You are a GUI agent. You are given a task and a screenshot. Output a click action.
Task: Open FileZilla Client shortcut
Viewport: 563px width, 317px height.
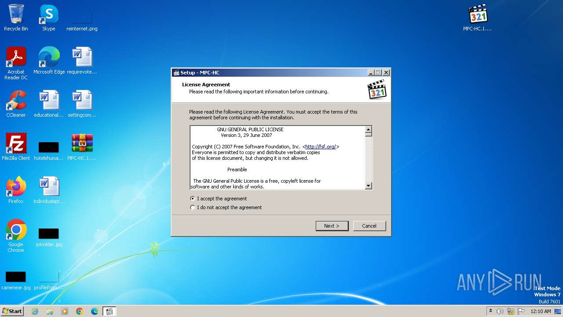[x=16, y=147]
